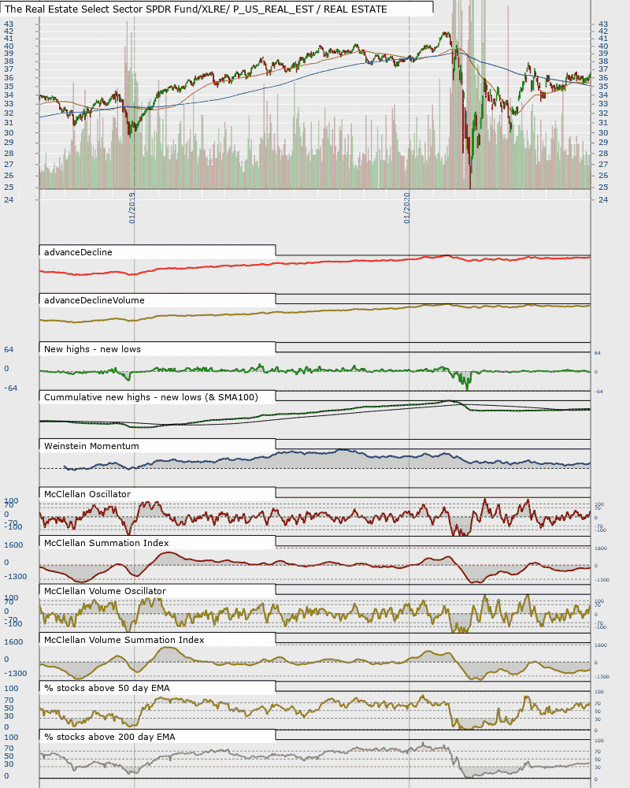Click the advanceDeclineVolume panel label
The width and height of the screenshot is (630, 788).
pos(94,300)
